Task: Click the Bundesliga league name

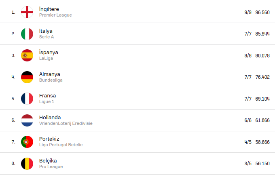Action: point(51,80)
